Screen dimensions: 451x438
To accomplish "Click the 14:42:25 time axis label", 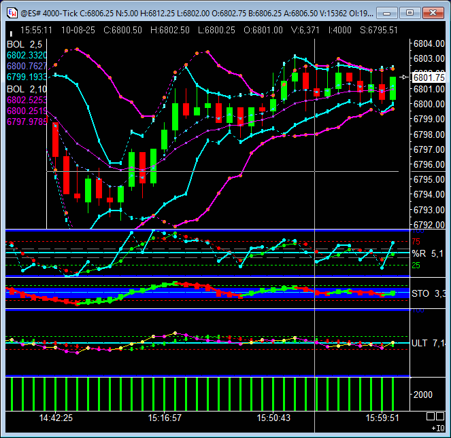I will pyautogui.click(x=56, y=418).
